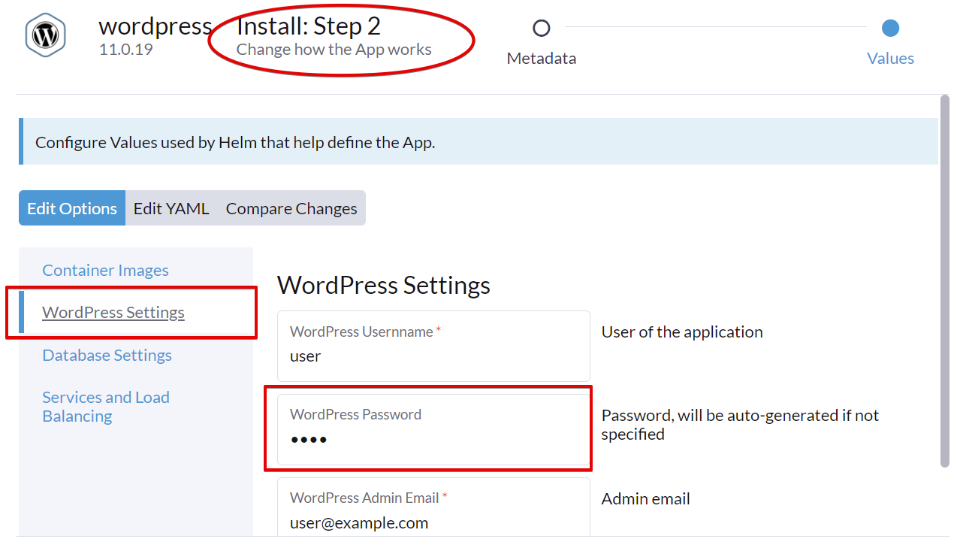This screenshot has width=957, height=548.
Task: Focus the WordPress Admin Email field
Action: point(433,508)
